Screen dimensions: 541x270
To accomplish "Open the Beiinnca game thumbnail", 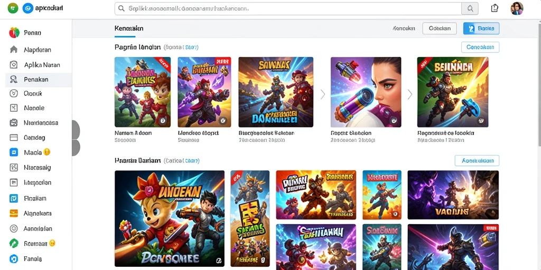I will 453,92.
